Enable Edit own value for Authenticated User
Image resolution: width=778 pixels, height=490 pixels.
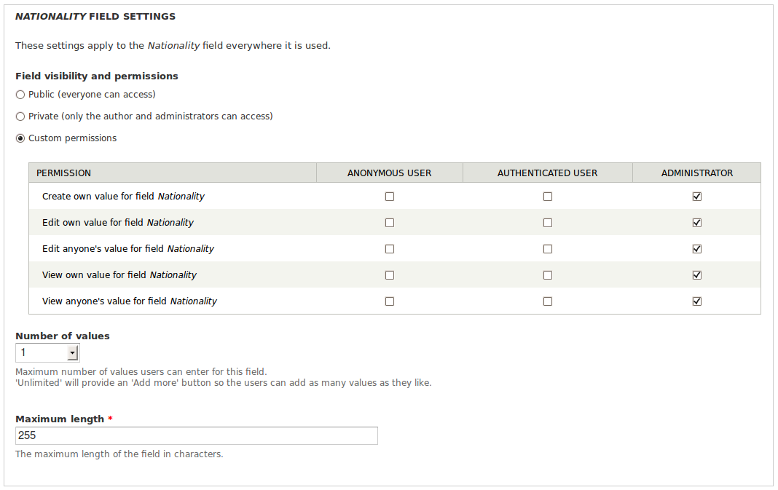click(548, 224)
